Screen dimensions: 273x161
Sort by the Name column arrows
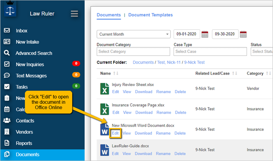[x=116, y=73]
